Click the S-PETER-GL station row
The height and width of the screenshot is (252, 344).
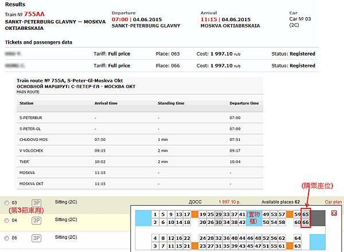(x=140, y=129)
